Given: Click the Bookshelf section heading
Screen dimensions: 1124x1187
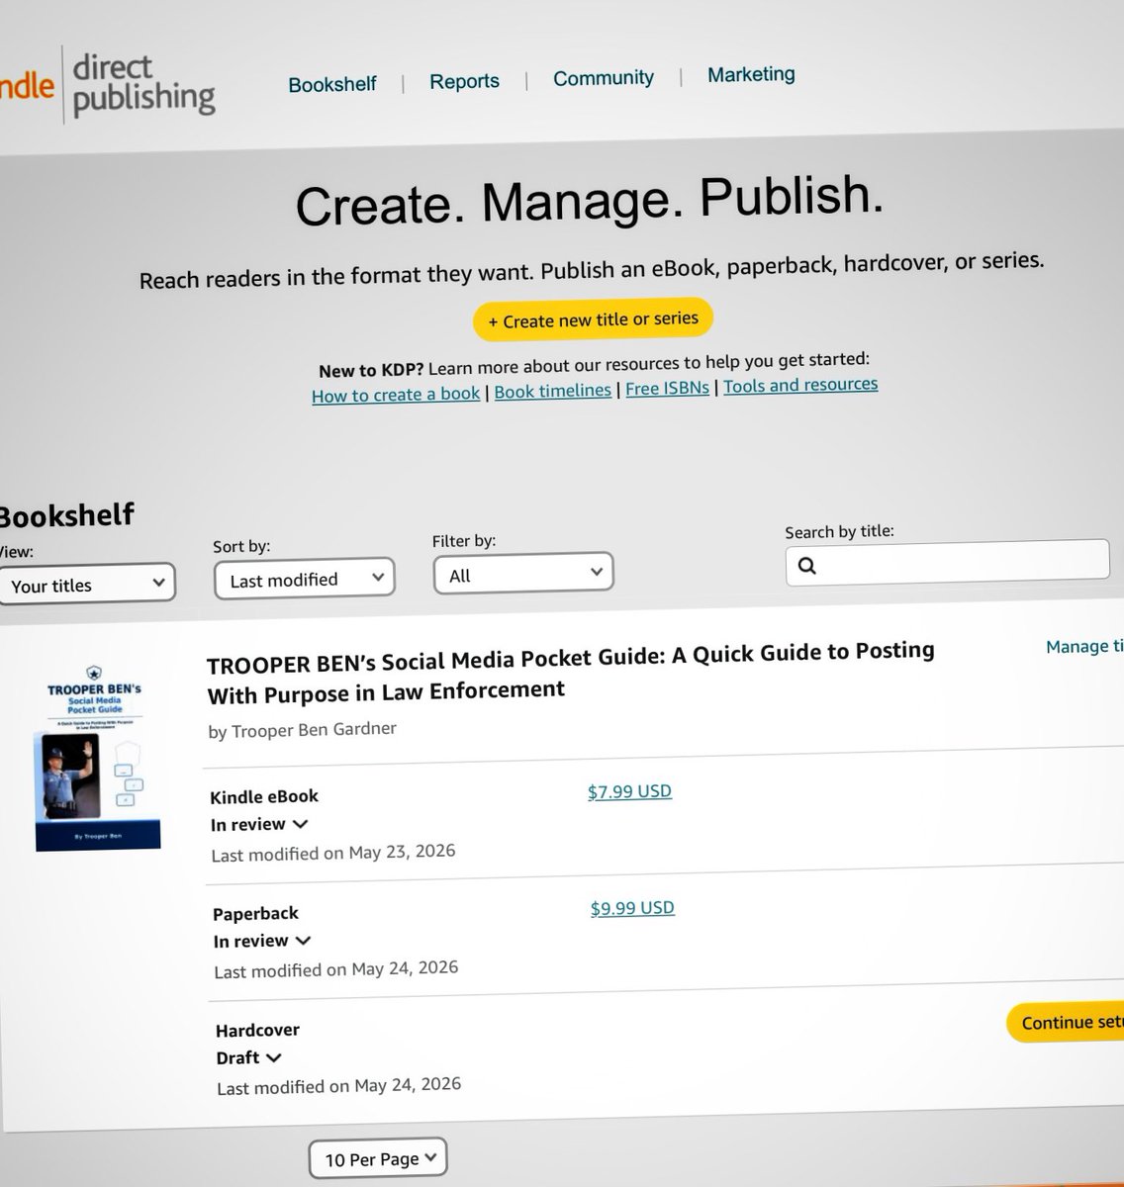Looking at the screenshot, I should click(x=65, y=515).
